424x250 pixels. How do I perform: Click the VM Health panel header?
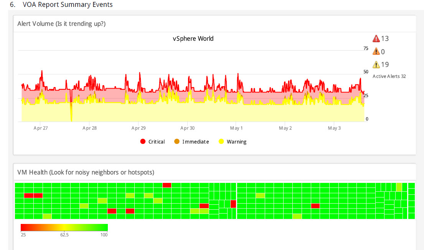86,173
